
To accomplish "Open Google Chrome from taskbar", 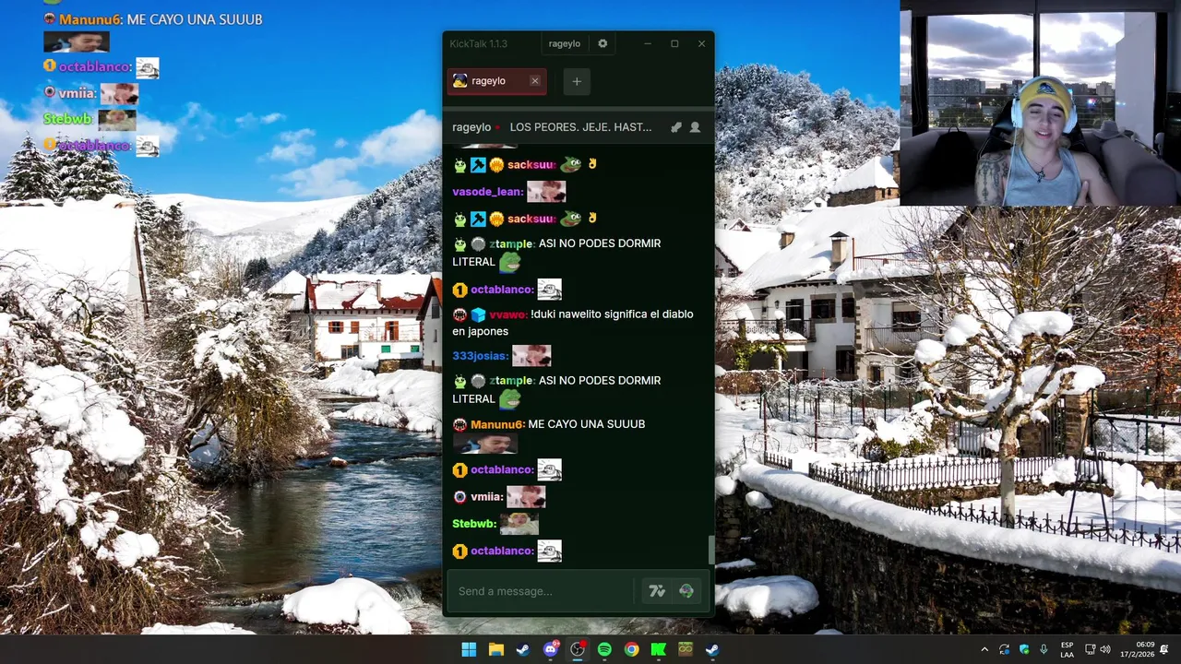I will point(631,649).
